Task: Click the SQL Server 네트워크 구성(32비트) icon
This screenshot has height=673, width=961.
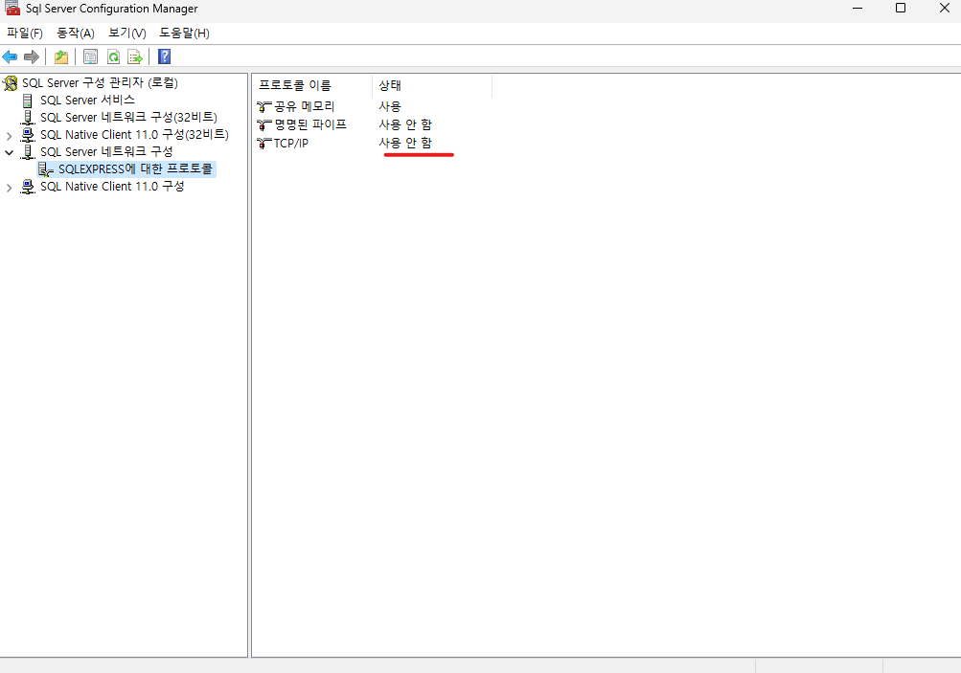Action: [x=28, y=118]
